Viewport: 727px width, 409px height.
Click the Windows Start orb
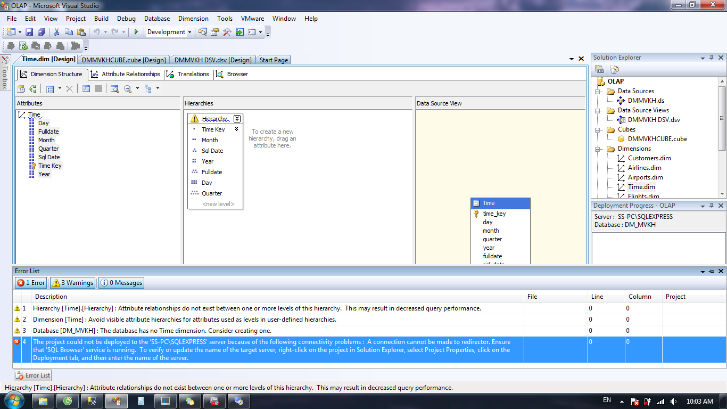14,400
